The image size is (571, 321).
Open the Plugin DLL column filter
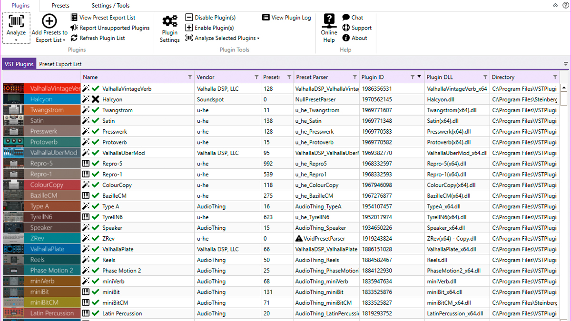(485, 77)
